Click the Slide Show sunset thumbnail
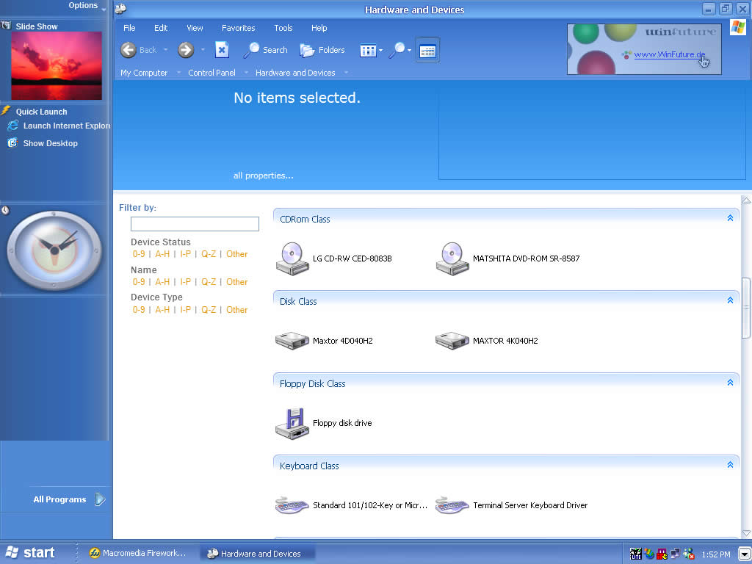Viewport: 752px width, 564px height. 57,65
